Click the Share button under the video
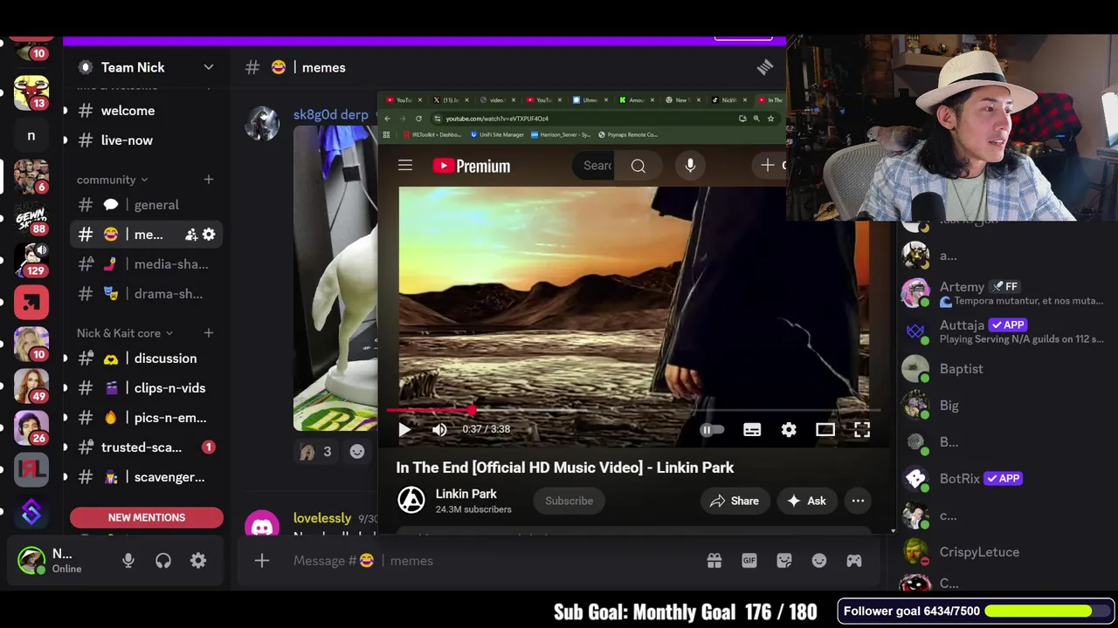The height and width of the screenshot is (628, 1118). (x=735, y=501)
